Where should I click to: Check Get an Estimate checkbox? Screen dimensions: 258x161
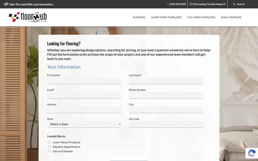pos(50,151)
